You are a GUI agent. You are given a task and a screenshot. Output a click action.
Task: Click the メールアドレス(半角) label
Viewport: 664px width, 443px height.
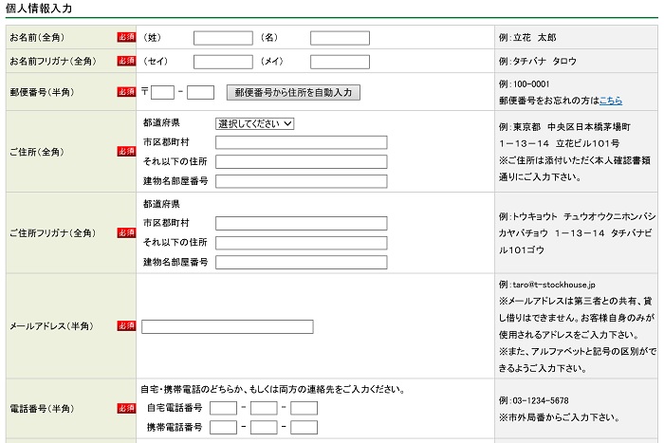click(51, 326)
